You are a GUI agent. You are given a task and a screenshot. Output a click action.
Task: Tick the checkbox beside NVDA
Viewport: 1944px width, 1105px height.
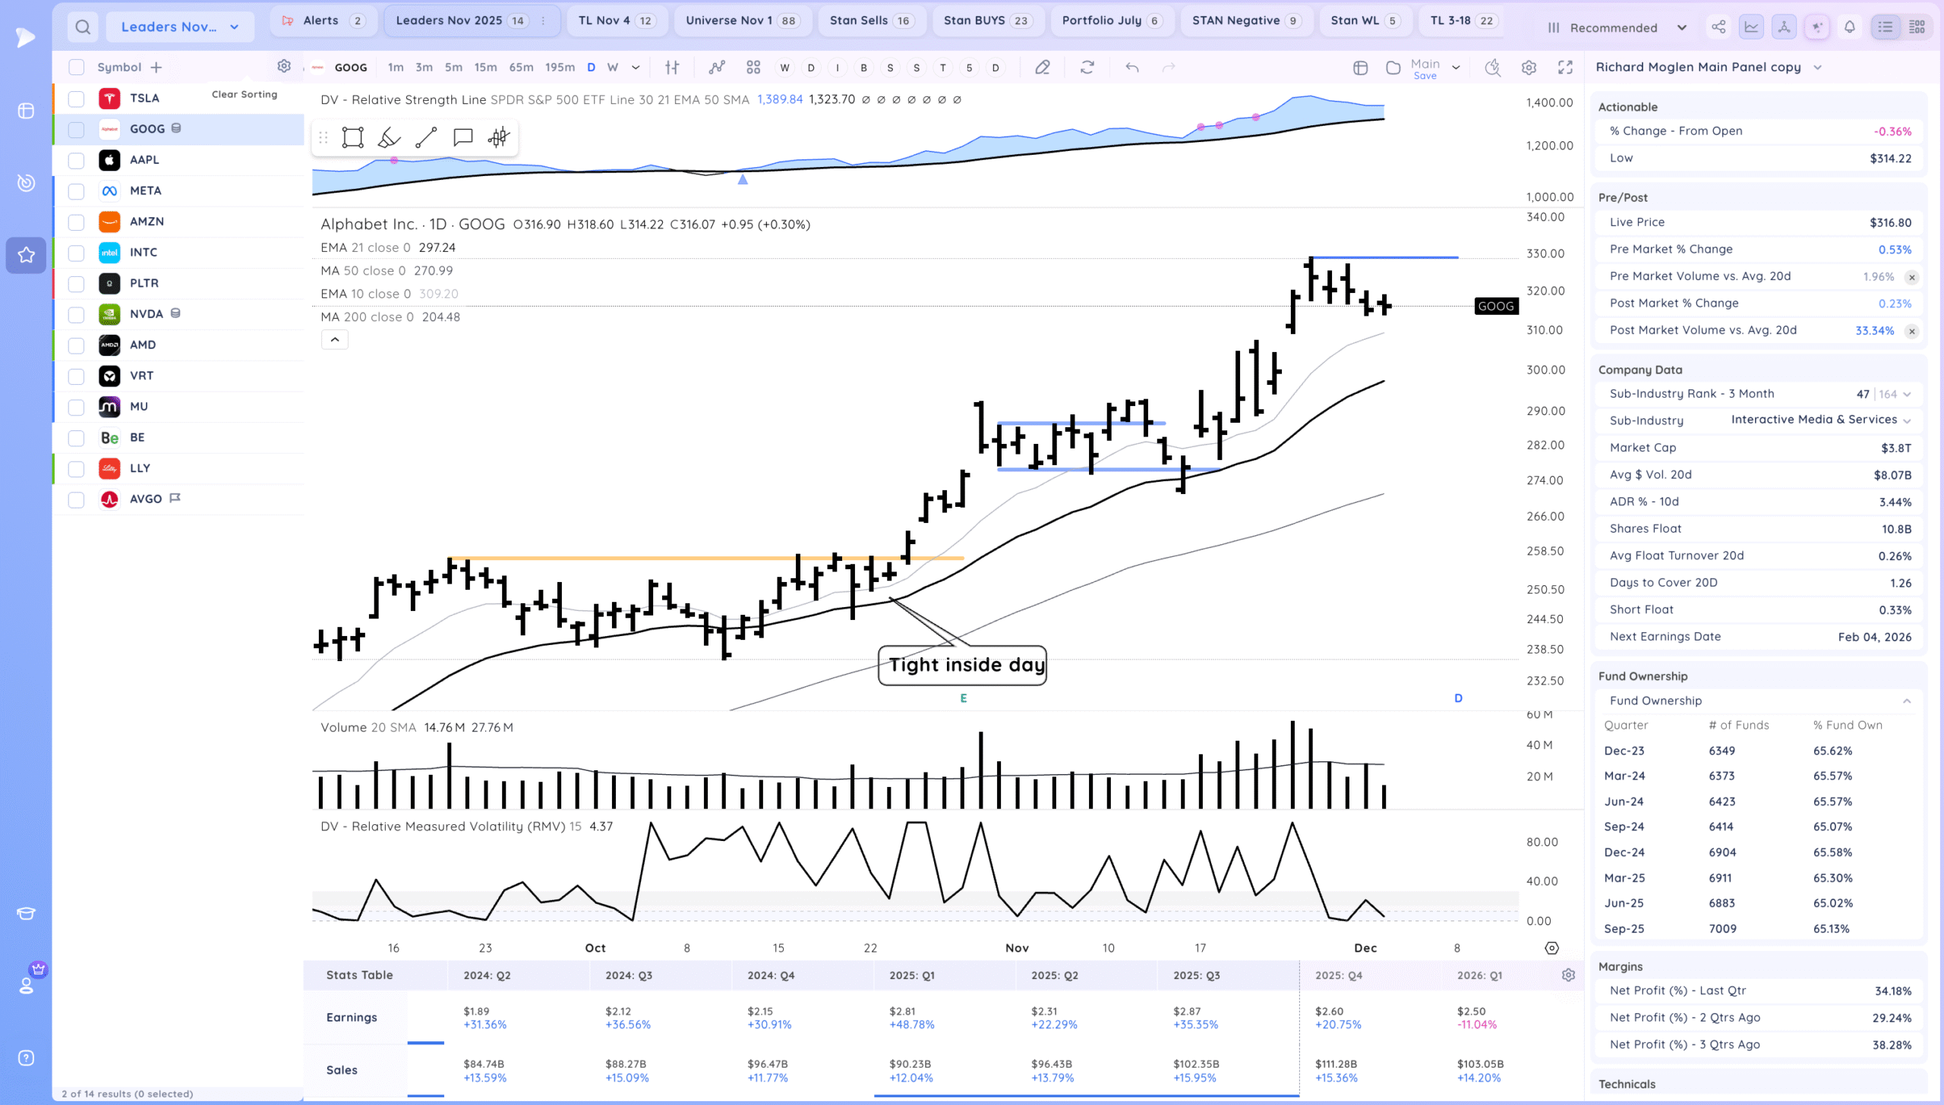click(76, 314)
